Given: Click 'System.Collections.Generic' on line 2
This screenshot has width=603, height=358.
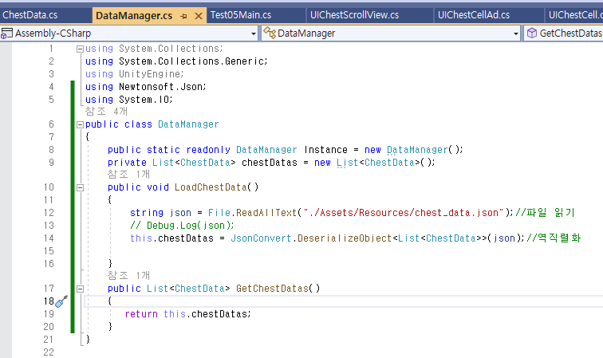Looking at the screenshot, I should tap(192, 61).
